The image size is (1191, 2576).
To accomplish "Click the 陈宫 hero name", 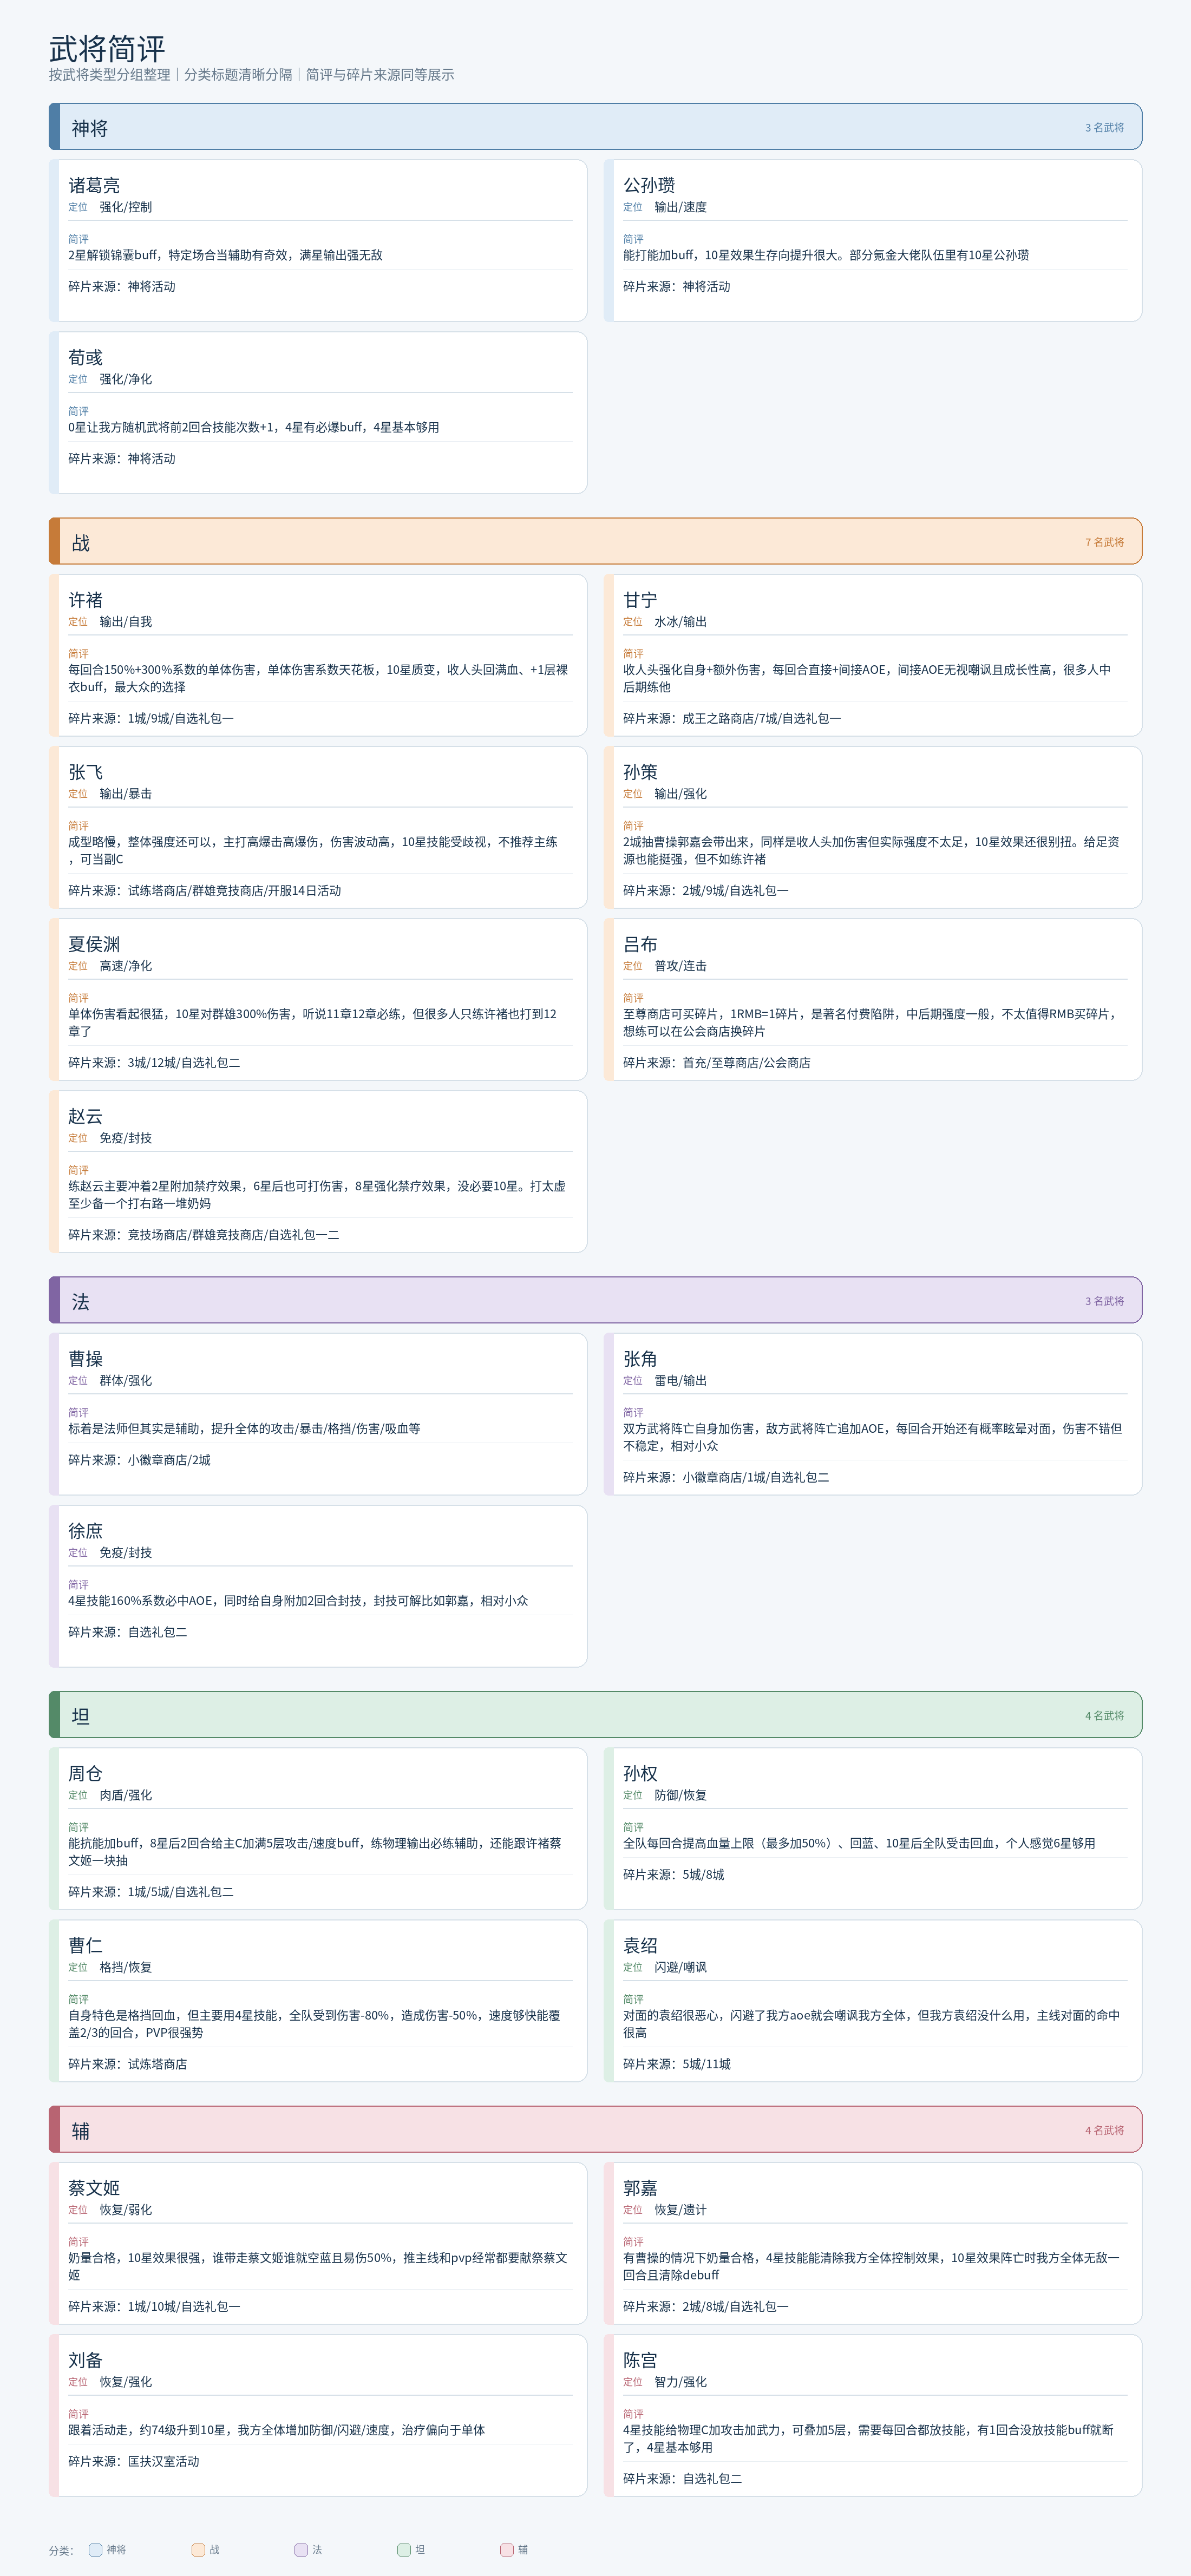I will click(640, 2360).
